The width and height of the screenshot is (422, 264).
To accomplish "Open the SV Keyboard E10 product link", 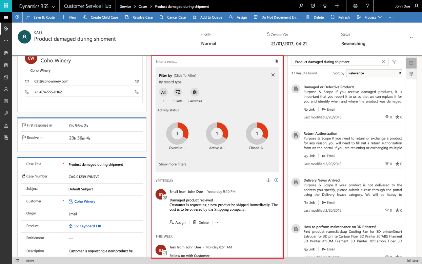I will [88, 226].
